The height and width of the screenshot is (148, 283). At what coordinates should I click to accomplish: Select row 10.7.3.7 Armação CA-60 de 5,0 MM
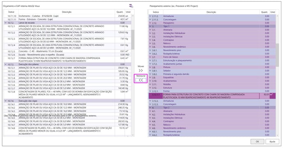[67, 88]
